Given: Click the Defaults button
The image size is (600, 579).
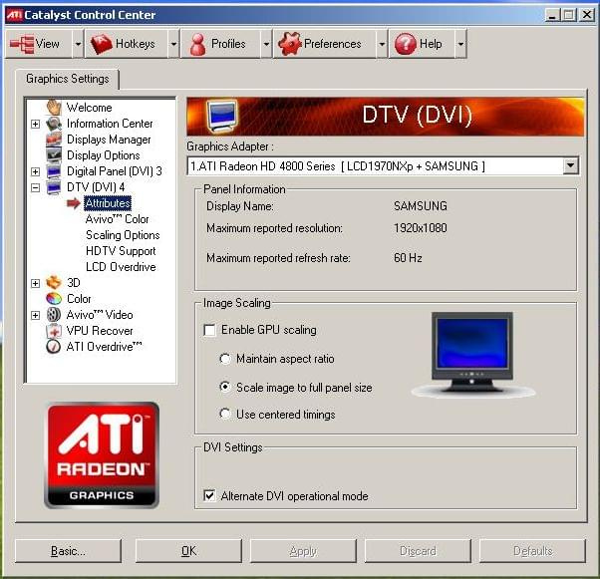Looking at the screenshot, I should (x=532, y=551).
